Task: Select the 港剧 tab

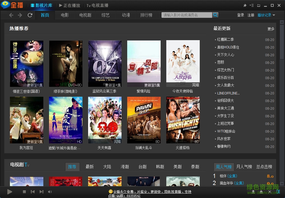Action: pos(125,167)
